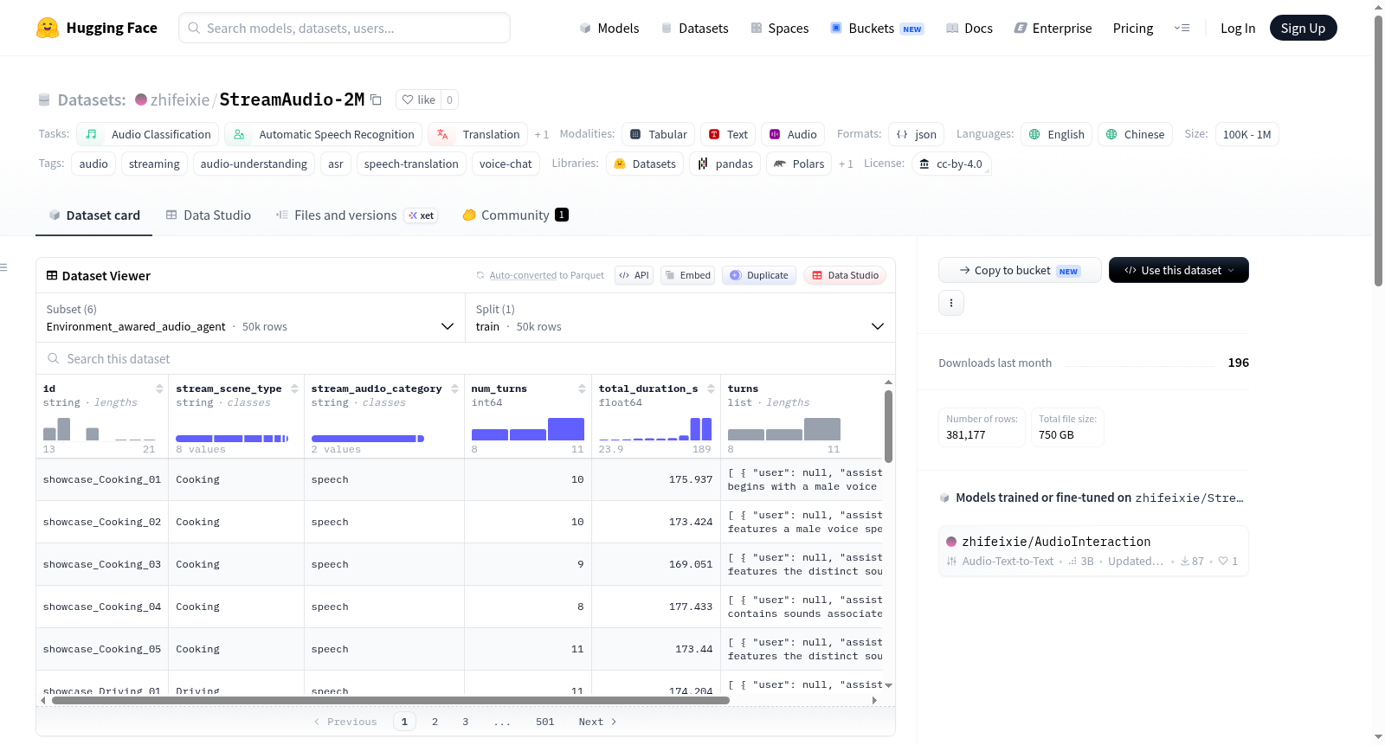The image size is (1385, 745).
Task: Filter by the json format tag
Action: tap(917, 134)
